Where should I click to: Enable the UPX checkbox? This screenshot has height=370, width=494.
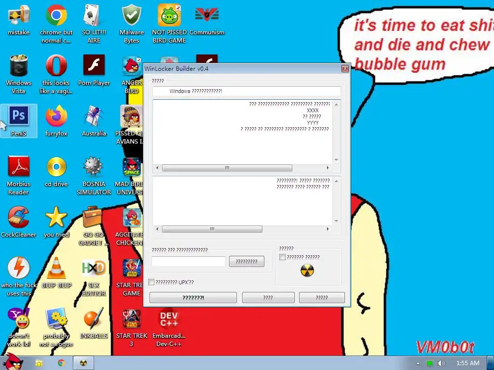click(151, 282)
